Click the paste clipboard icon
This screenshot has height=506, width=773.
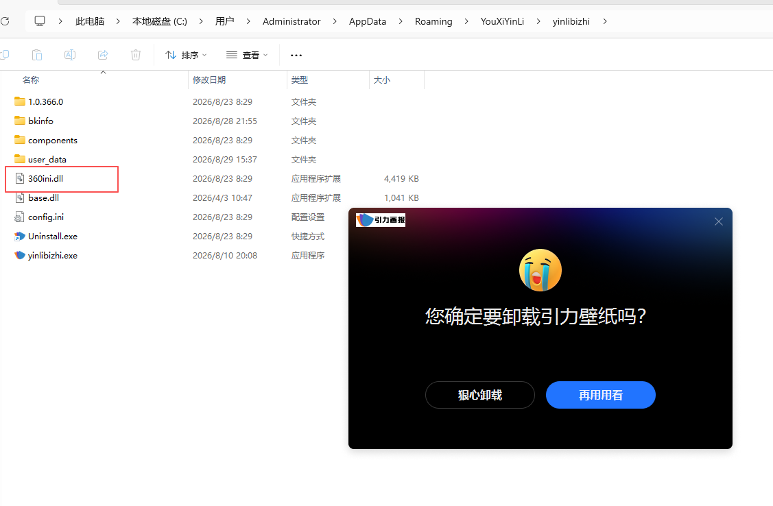tap(37, 55)
